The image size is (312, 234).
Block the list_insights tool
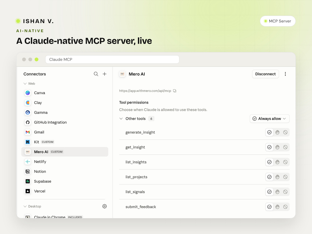[x=285, y=162]
